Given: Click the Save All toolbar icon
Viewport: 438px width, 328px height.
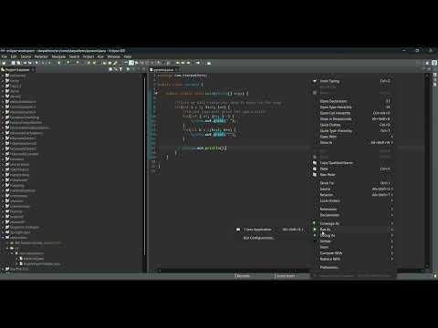Looking at the screenshot, I should coord(18,63).
